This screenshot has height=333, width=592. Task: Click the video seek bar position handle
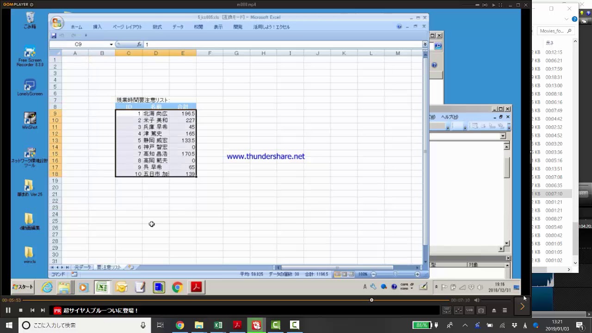tap(371, 300)
